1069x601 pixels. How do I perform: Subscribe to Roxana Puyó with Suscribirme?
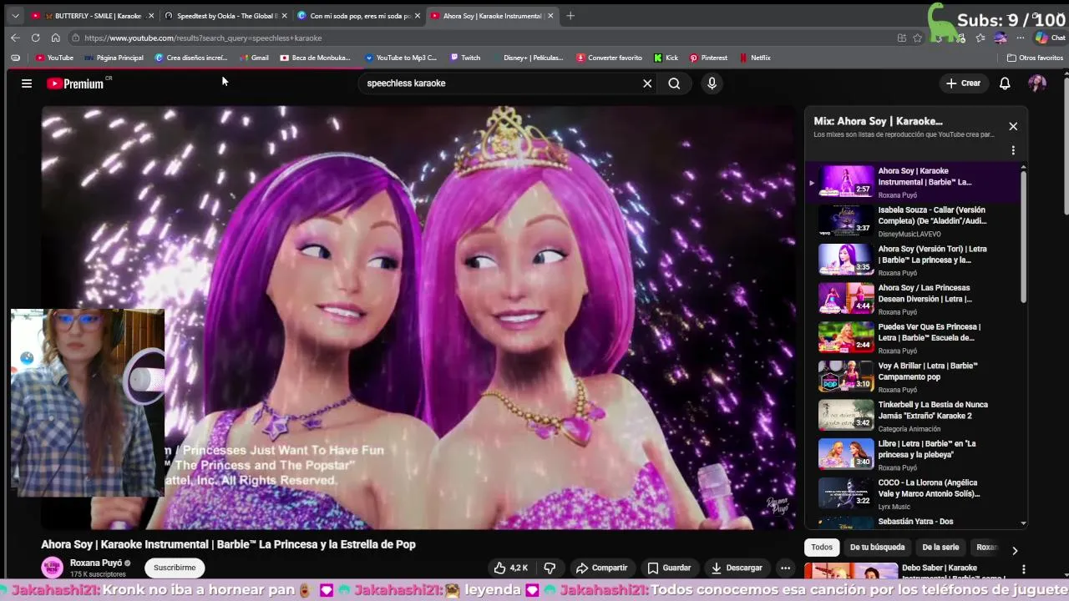pos(175,568)
